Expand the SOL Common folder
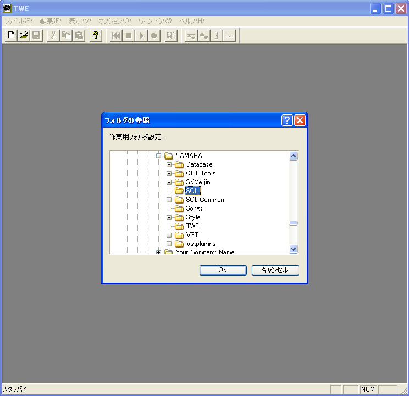Image resolution: width=409 pixels, height=396 pixels. coord(169,200)
